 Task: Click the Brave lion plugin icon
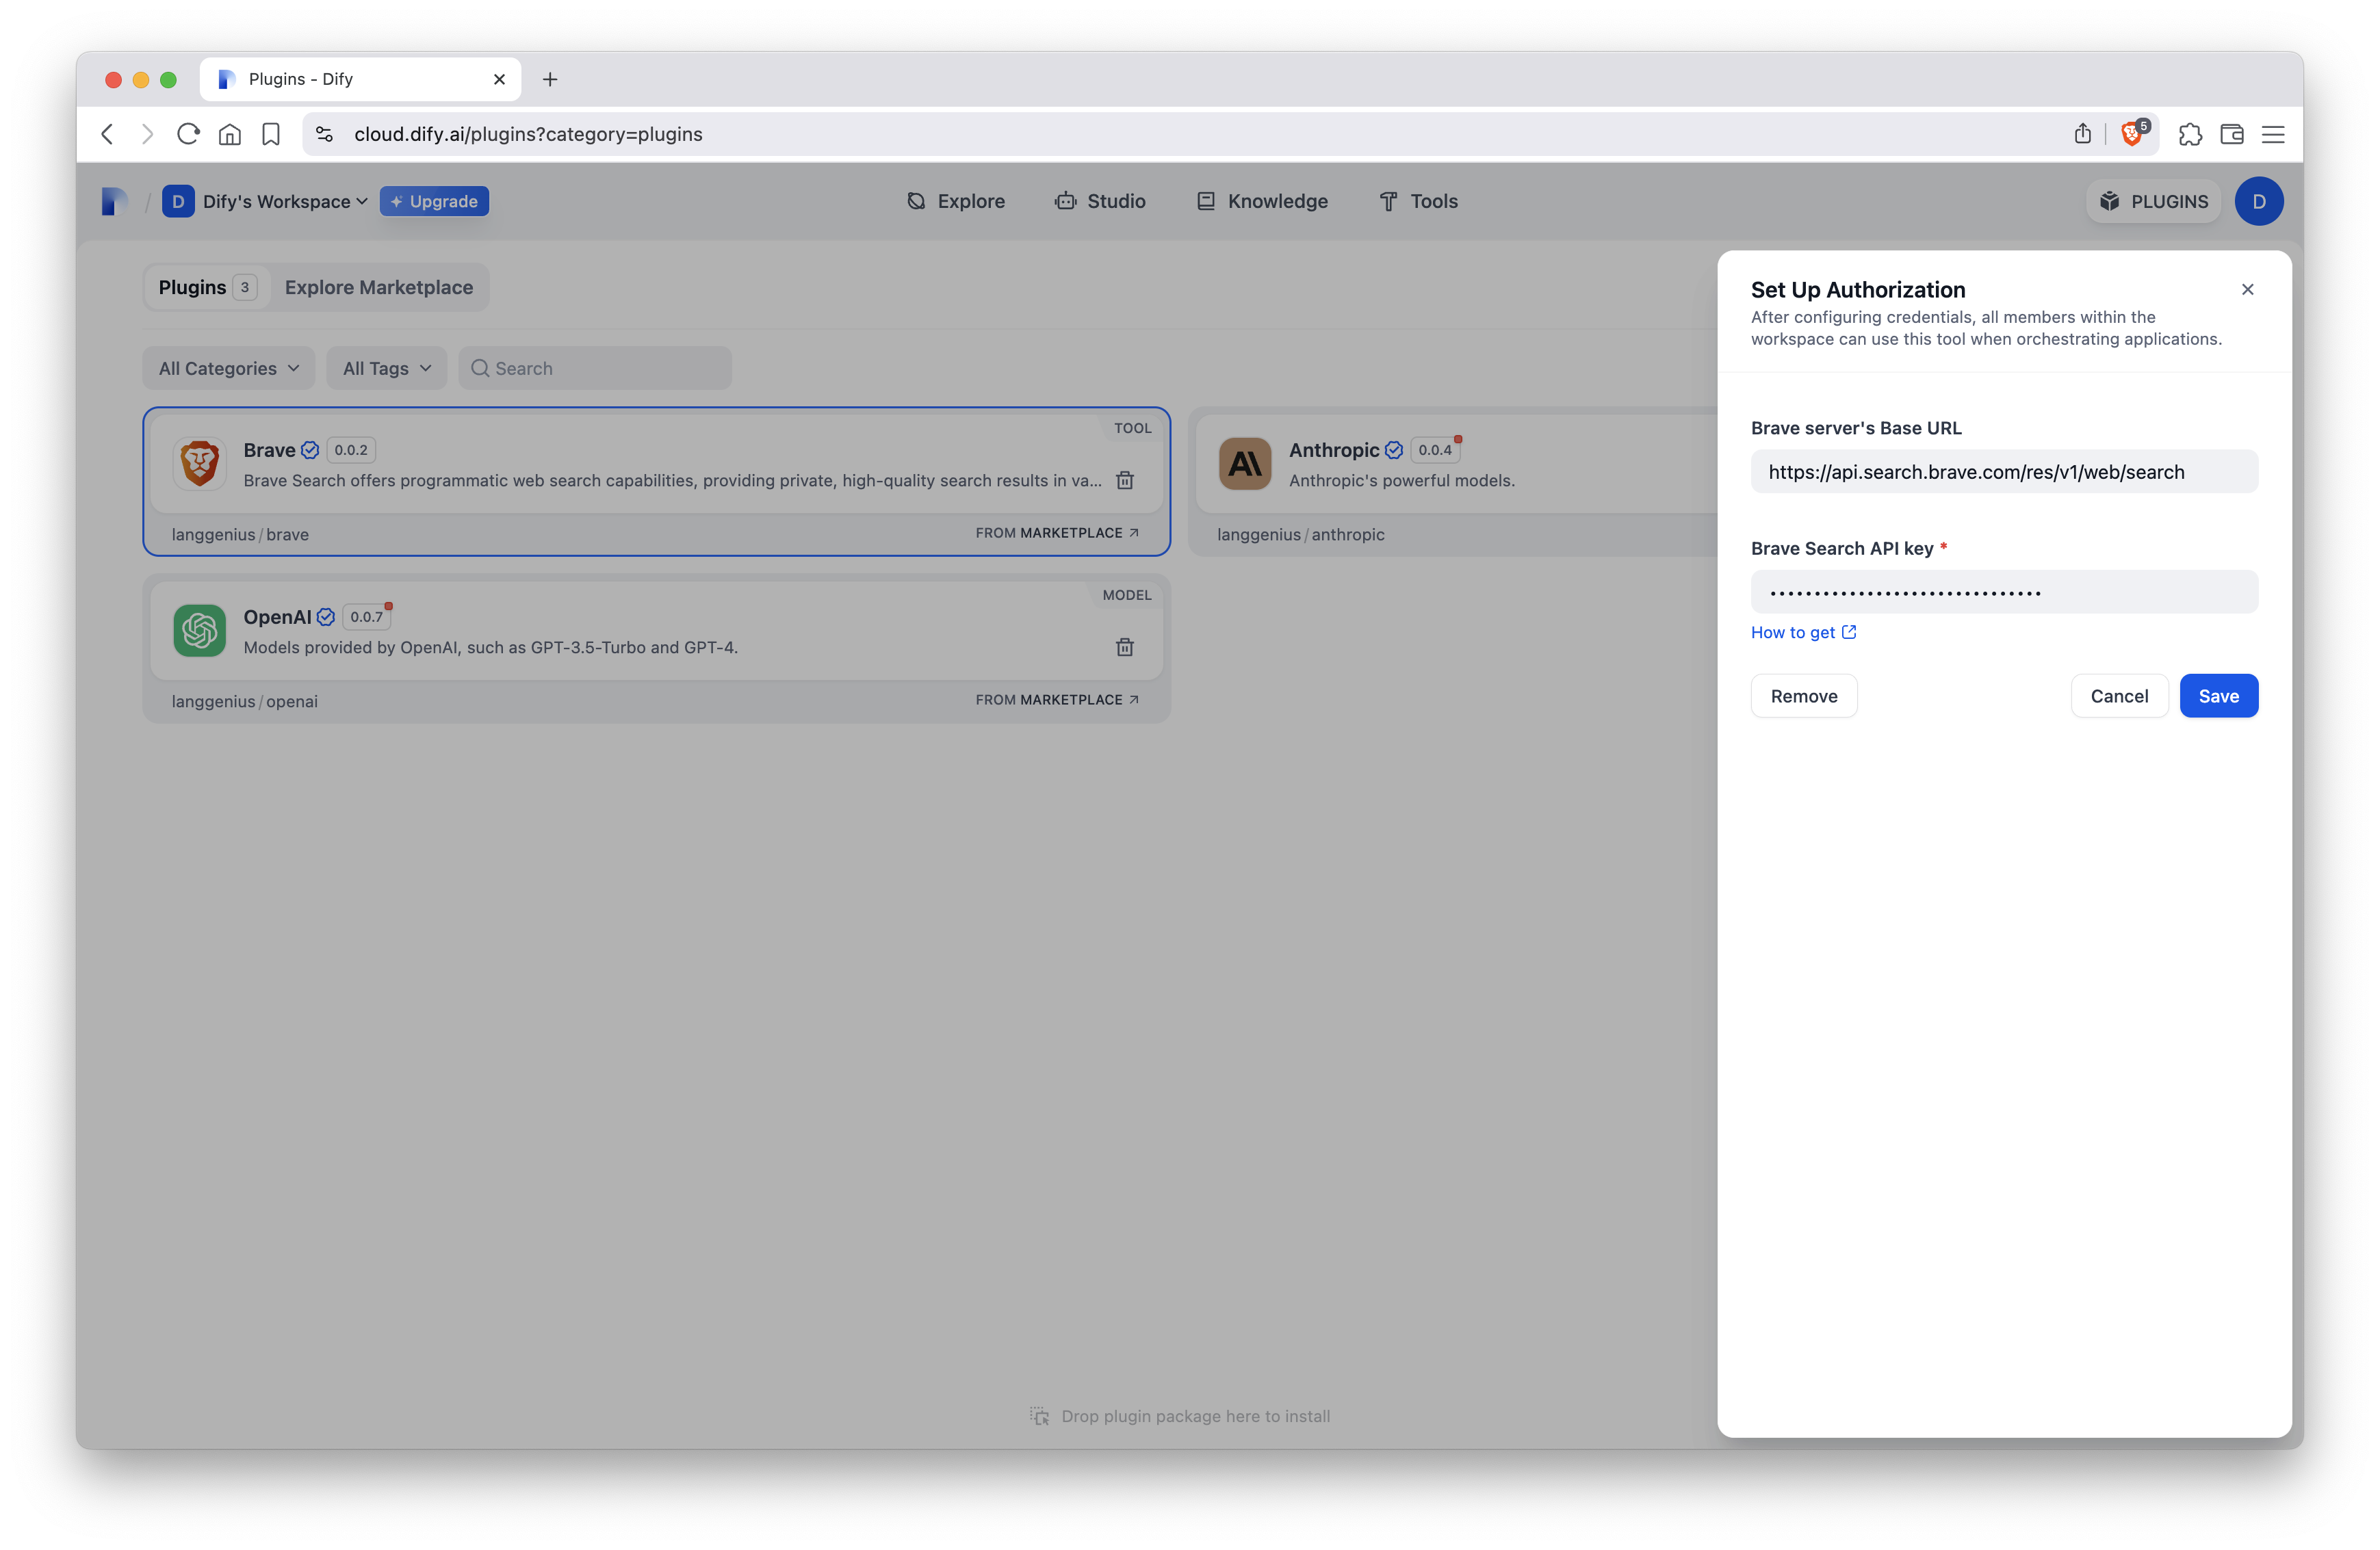(x=199, y=464)
